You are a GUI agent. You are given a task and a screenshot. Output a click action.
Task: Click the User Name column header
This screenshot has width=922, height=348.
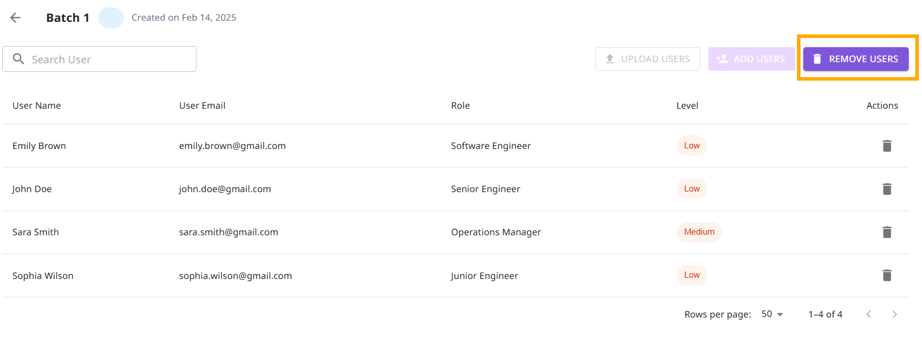[x=37, y=106]
